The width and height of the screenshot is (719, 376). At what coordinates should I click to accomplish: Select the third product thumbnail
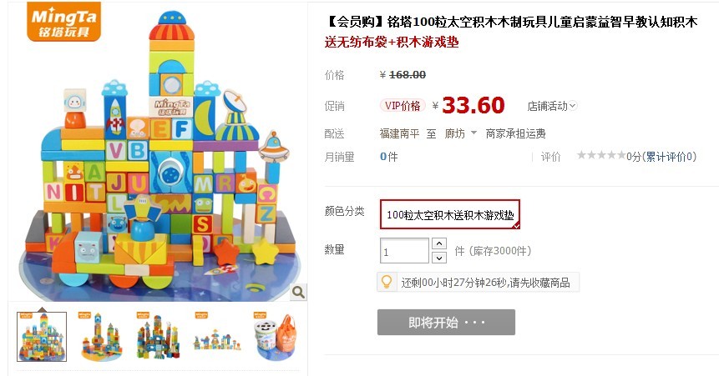pos(159,337)
